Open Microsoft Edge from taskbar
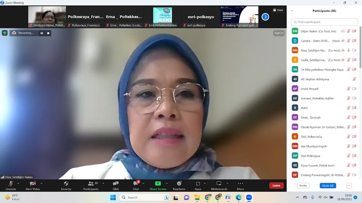 tap(238, 197)
